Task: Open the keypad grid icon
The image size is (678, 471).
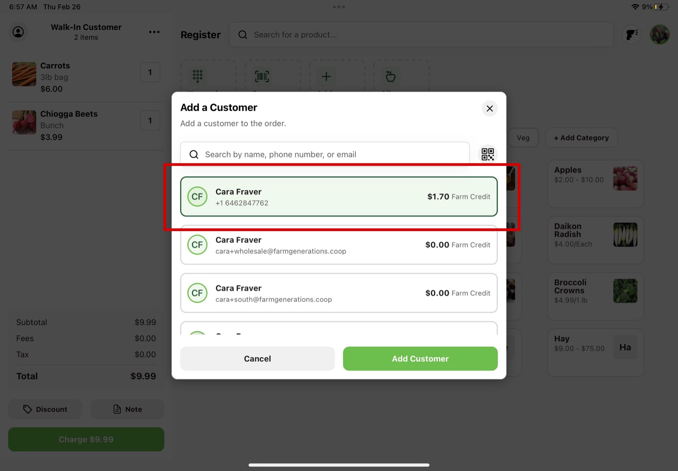Action: [198, 76]
